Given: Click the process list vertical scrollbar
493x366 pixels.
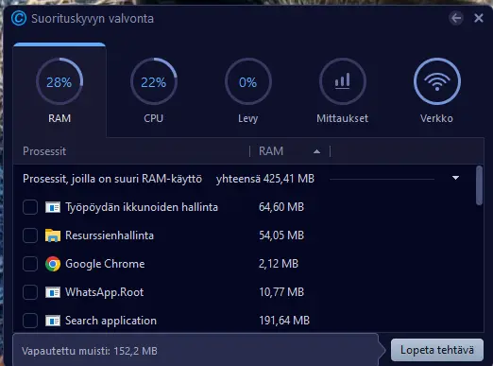Looking at the screenshot, I should (479, 186).
